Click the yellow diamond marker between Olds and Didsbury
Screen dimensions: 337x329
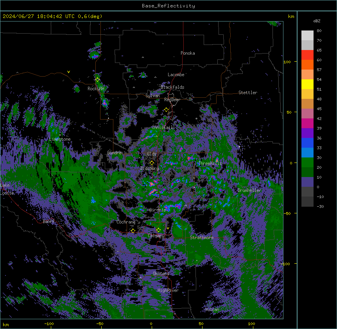[x=152, y=163]
